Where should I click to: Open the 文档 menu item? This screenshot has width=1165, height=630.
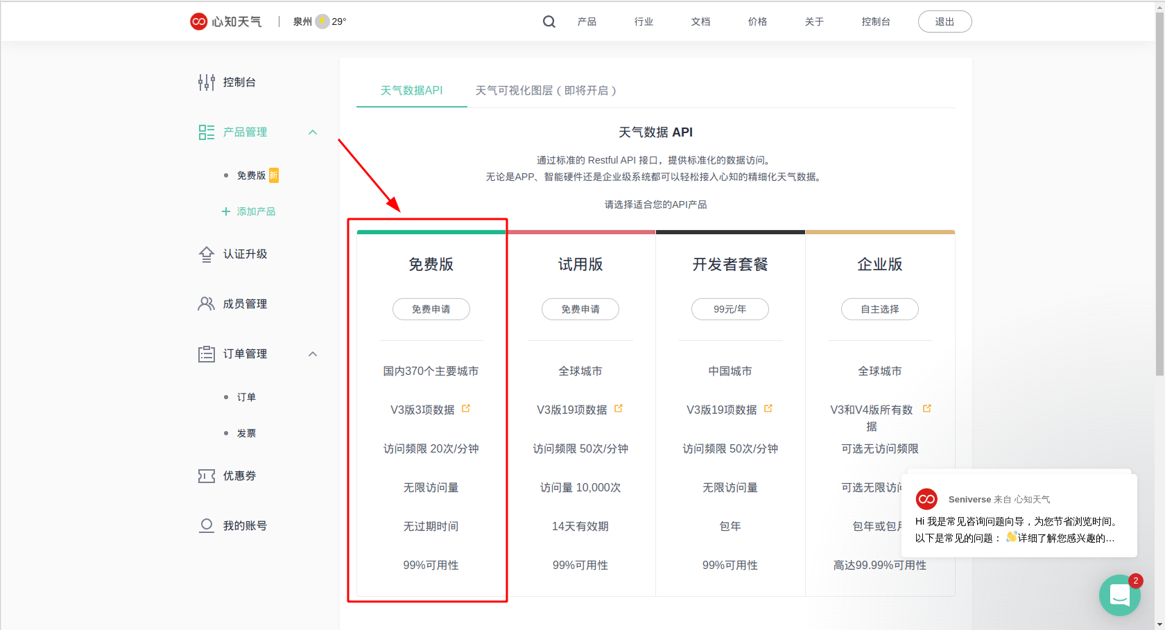coord(700,21)
